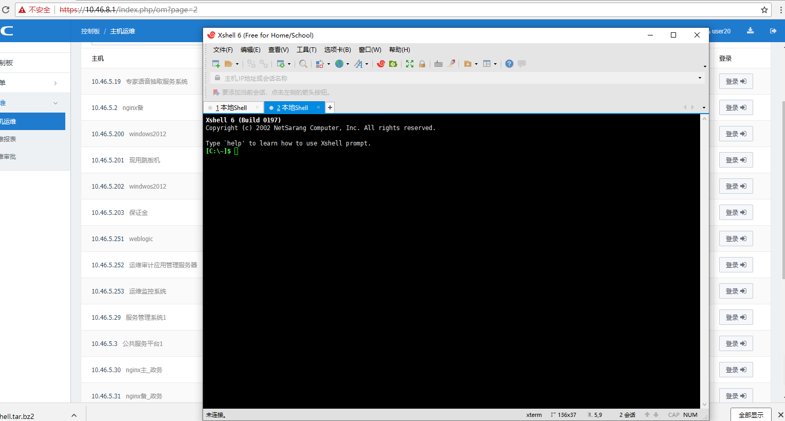Click the new file transfer folder icon
Viewport: 785px width, 421px height.
click(x=468, y=64)
